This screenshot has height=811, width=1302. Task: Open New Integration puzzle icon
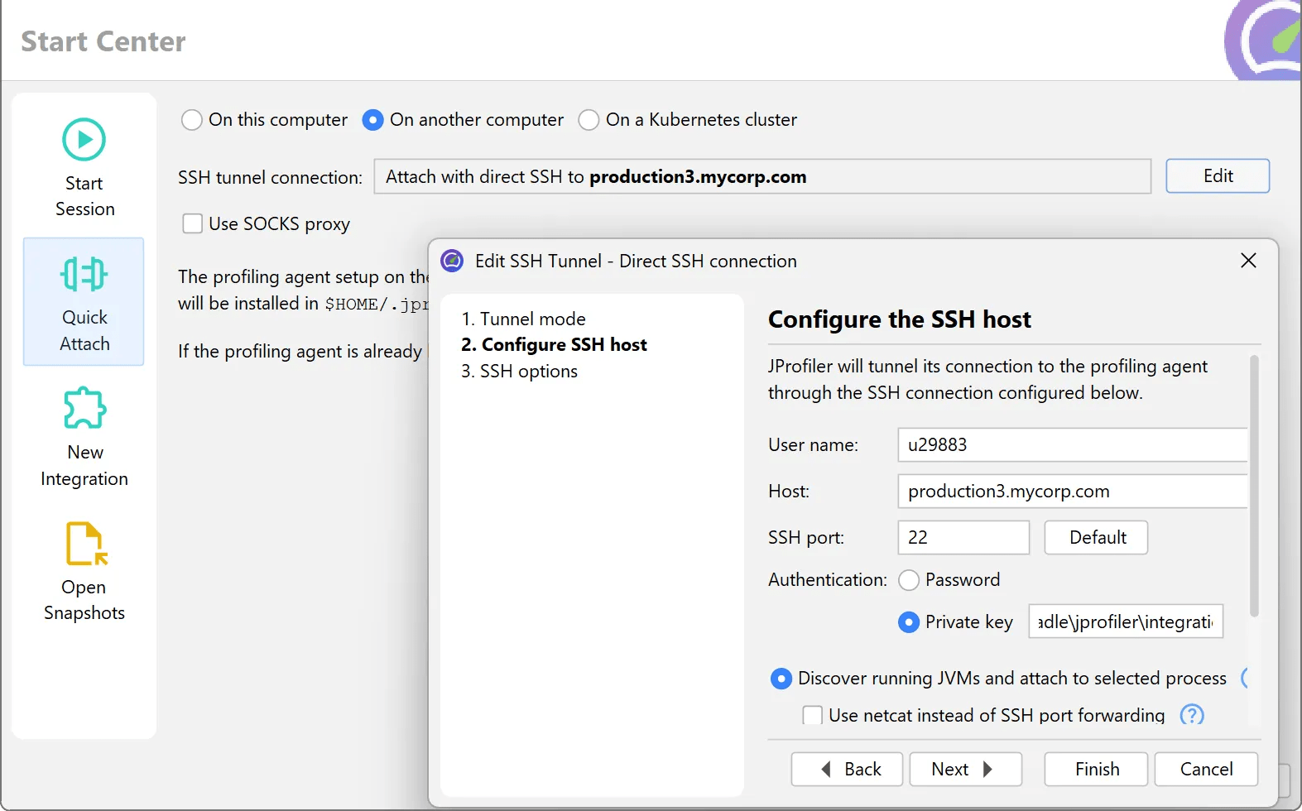pyautogui.click(x=84, y=408)
